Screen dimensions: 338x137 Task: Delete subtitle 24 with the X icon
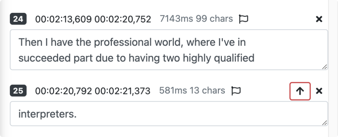[319, 19]
